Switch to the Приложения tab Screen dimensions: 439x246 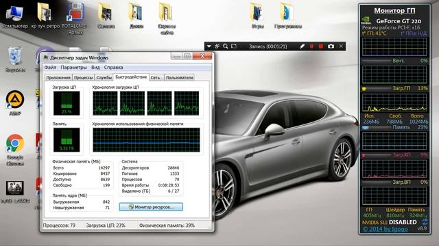pos(58,77)
